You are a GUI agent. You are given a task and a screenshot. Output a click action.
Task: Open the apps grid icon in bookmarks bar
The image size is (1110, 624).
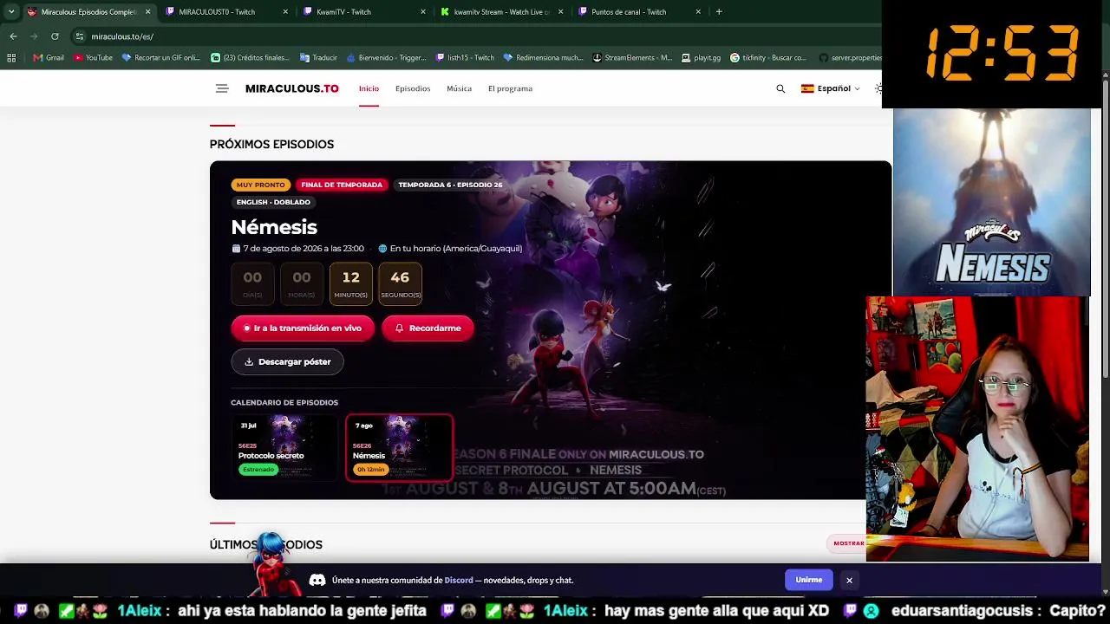[x=11, y=58]
